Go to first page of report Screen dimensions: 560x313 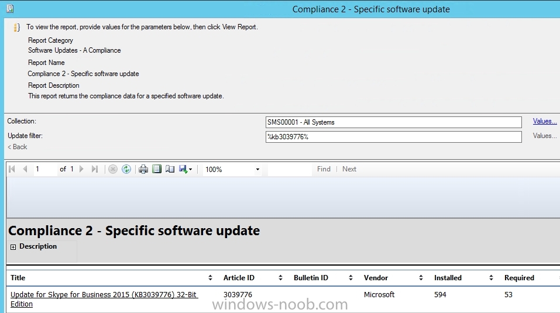point(12,169)
